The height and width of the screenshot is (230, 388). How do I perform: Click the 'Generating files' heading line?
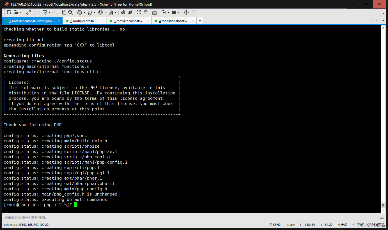pos(24,56)
